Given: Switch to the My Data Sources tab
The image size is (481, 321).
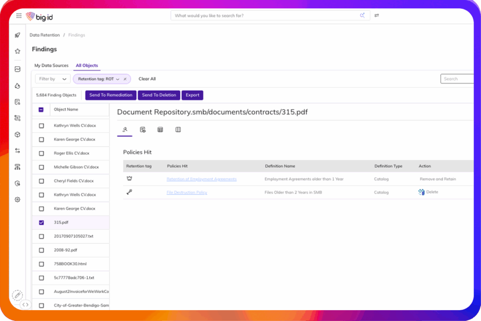Looking at the screenshot, I should (51, 65).
